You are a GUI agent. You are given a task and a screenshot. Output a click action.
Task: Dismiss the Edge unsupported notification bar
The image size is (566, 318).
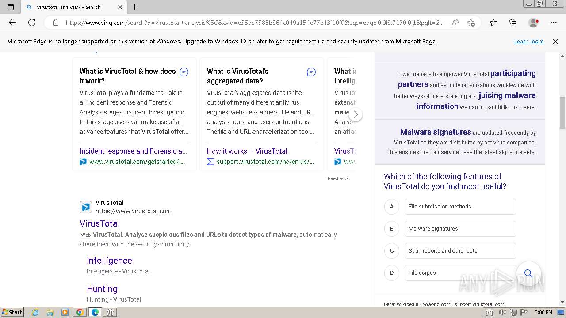coord(555,42)
